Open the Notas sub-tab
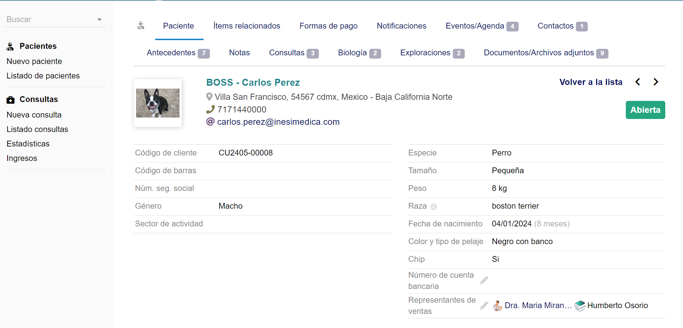This screenshot has width=683, height=328. [239, 52]
